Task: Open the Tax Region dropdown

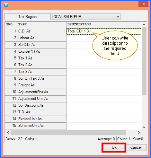Action: click(x=85, y=17)
